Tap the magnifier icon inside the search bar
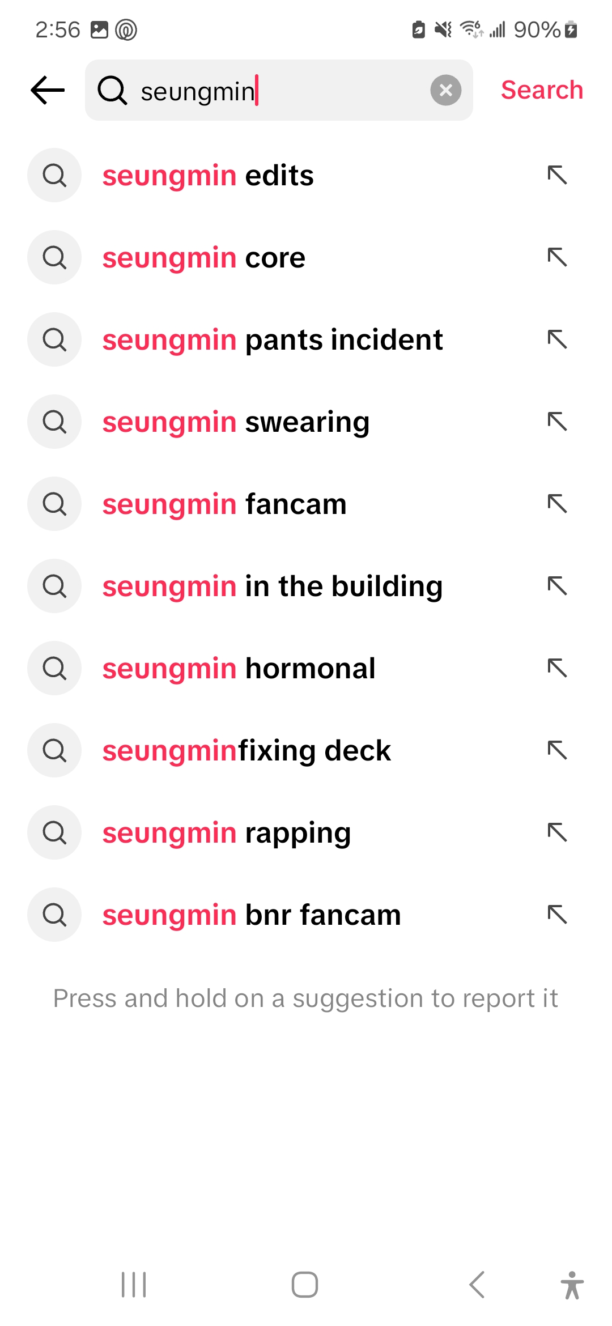Image resolution: width=612 pixels, height=1326 pixels. pos(112,90)
